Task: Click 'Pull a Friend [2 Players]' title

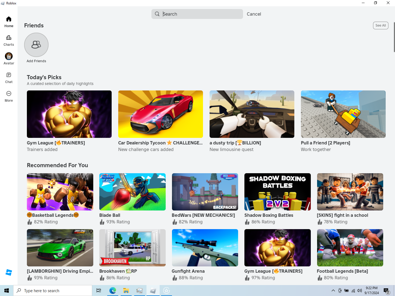Action: (x=326, y=143)
